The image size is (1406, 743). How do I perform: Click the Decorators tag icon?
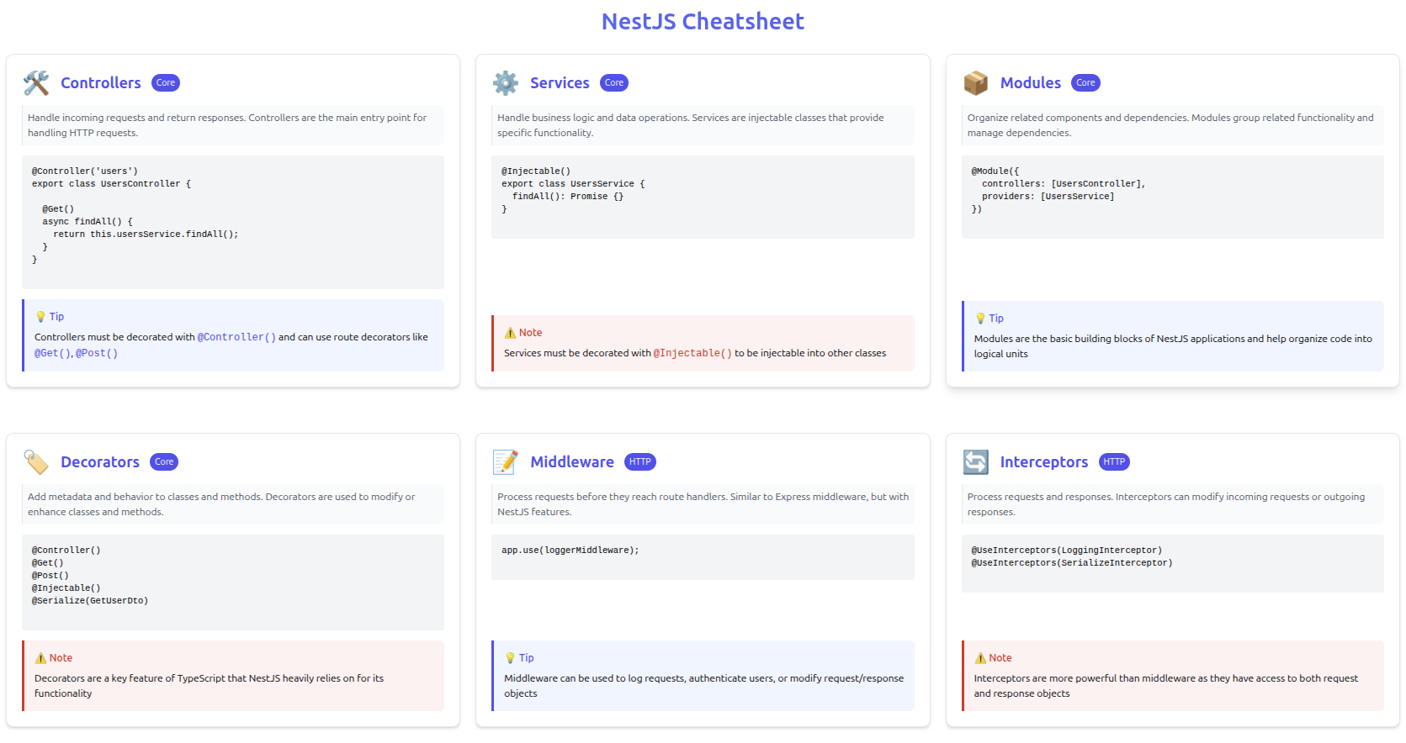point(36,461)
